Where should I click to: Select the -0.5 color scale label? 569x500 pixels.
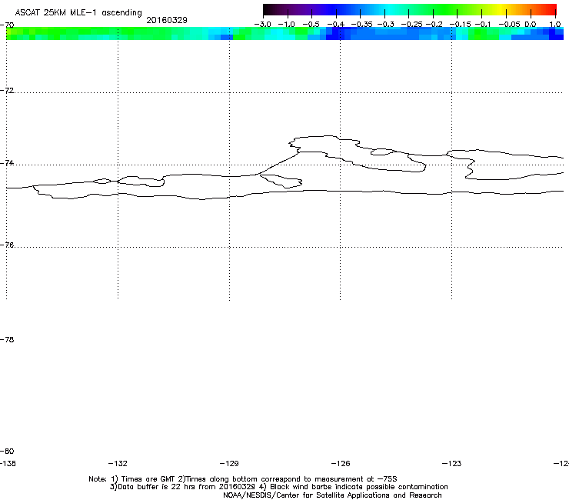click(311, 25)
